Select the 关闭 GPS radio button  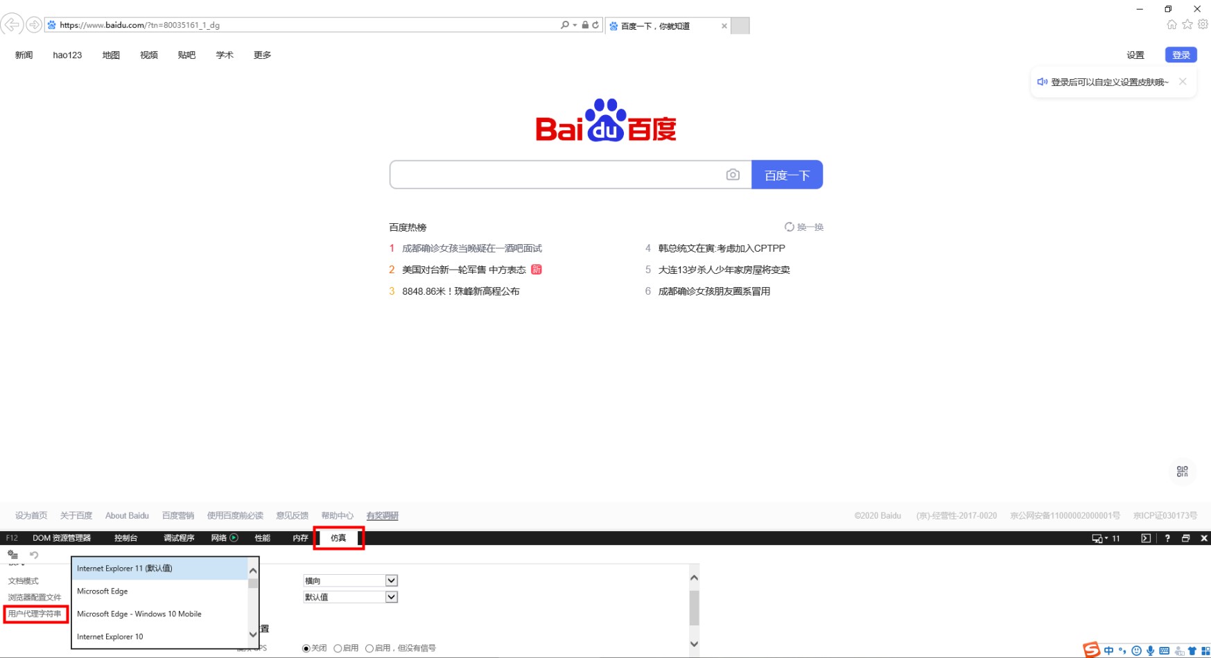point(306,648)
